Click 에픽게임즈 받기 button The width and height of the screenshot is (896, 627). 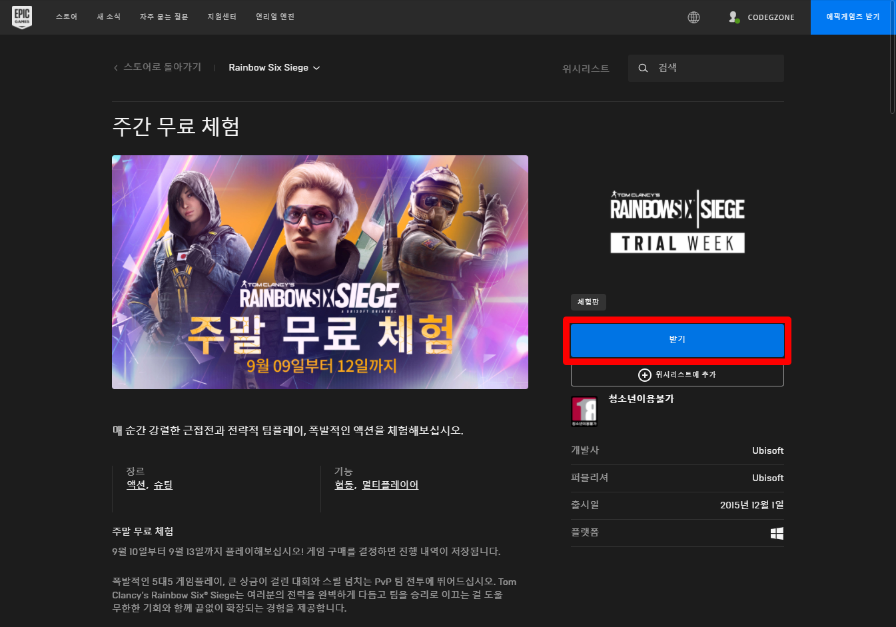point(853,17)
